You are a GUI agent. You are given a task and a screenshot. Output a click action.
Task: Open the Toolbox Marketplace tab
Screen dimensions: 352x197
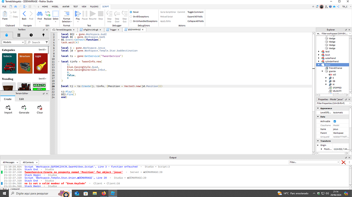click(x=6, y=35)
